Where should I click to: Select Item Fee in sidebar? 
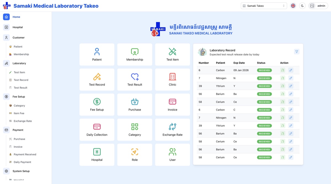coord(19,113)
